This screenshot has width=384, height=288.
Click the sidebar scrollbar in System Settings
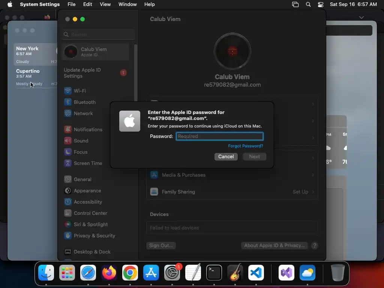[135, 73]
